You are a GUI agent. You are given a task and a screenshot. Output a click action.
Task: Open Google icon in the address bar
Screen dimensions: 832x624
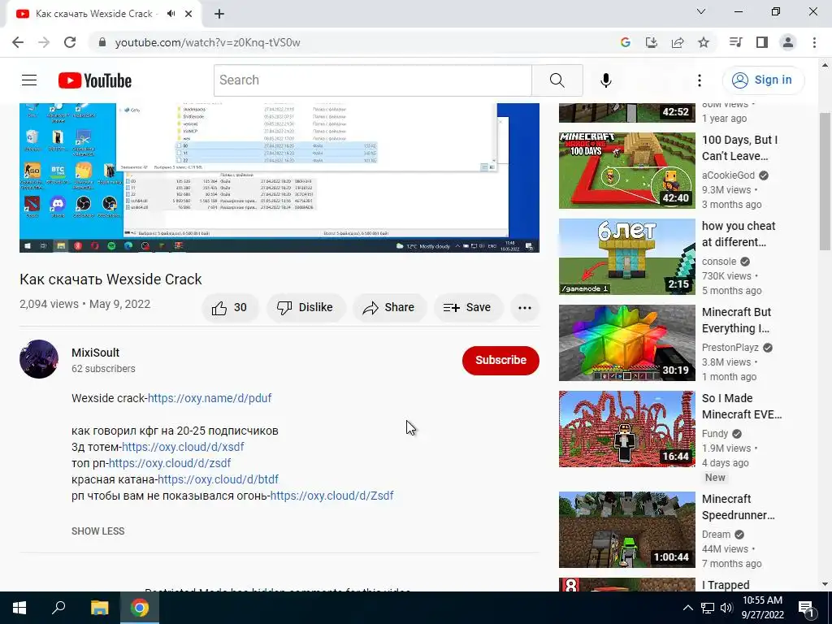[x=625, y=42]
